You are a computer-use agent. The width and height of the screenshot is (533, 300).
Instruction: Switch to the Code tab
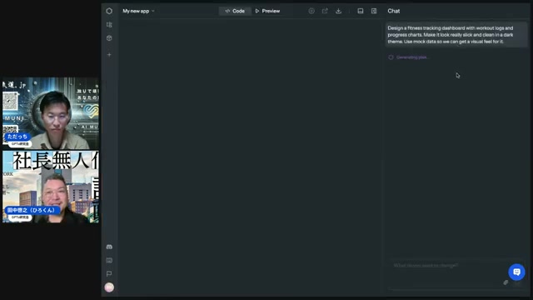[235, 11]
